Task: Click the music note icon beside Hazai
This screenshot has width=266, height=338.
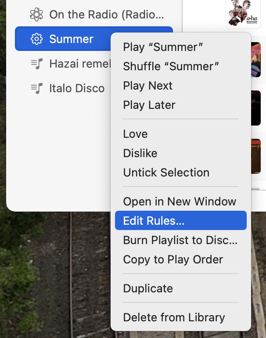Action: point(36,64)
